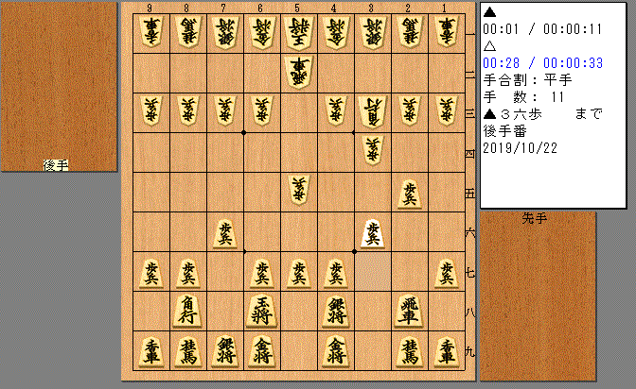Select sente's knight at 2九

[x=410, y=352]
